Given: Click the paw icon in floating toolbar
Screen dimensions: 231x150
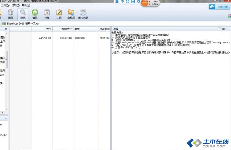Looking at the screenshot, I should (x=117, y=2).
